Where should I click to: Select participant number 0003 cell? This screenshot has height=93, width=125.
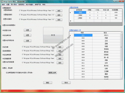pyautogui.click(x=83, y=41)
